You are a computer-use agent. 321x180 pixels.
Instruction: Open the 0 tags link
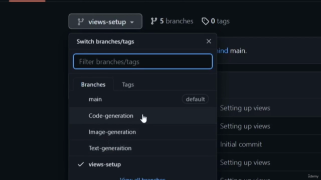(215, 21)
